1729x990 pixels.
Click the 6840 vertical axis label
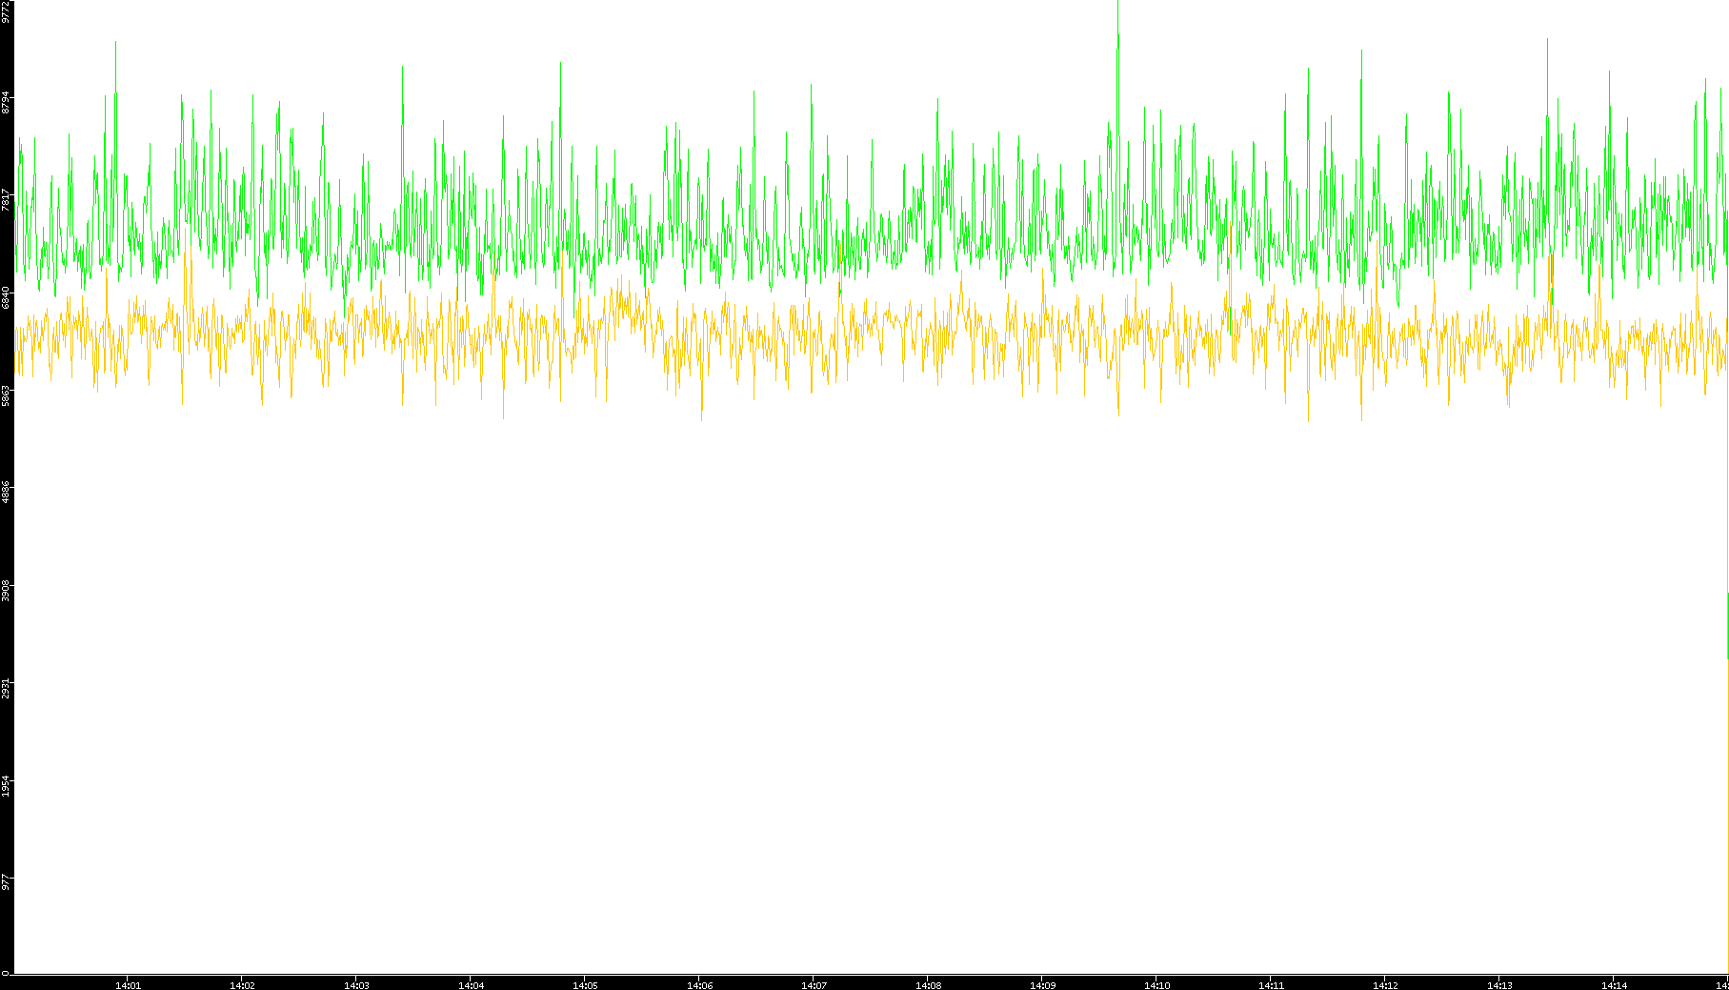[6, 297]
